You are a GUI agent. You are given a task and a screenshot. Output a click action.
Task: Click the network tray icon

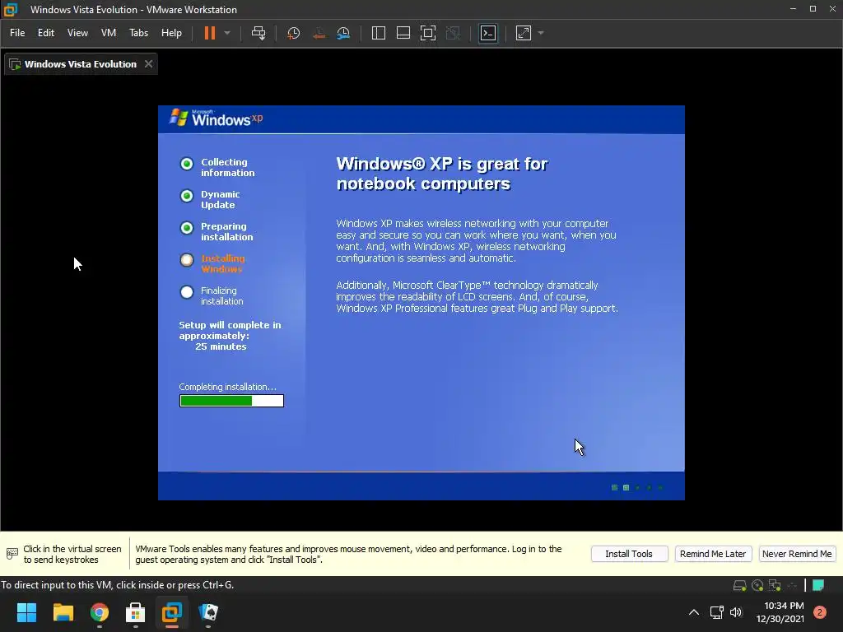717,612
